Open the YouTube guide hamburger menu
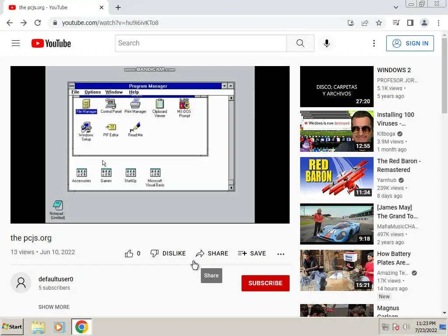448x336 pixels. 16,43
